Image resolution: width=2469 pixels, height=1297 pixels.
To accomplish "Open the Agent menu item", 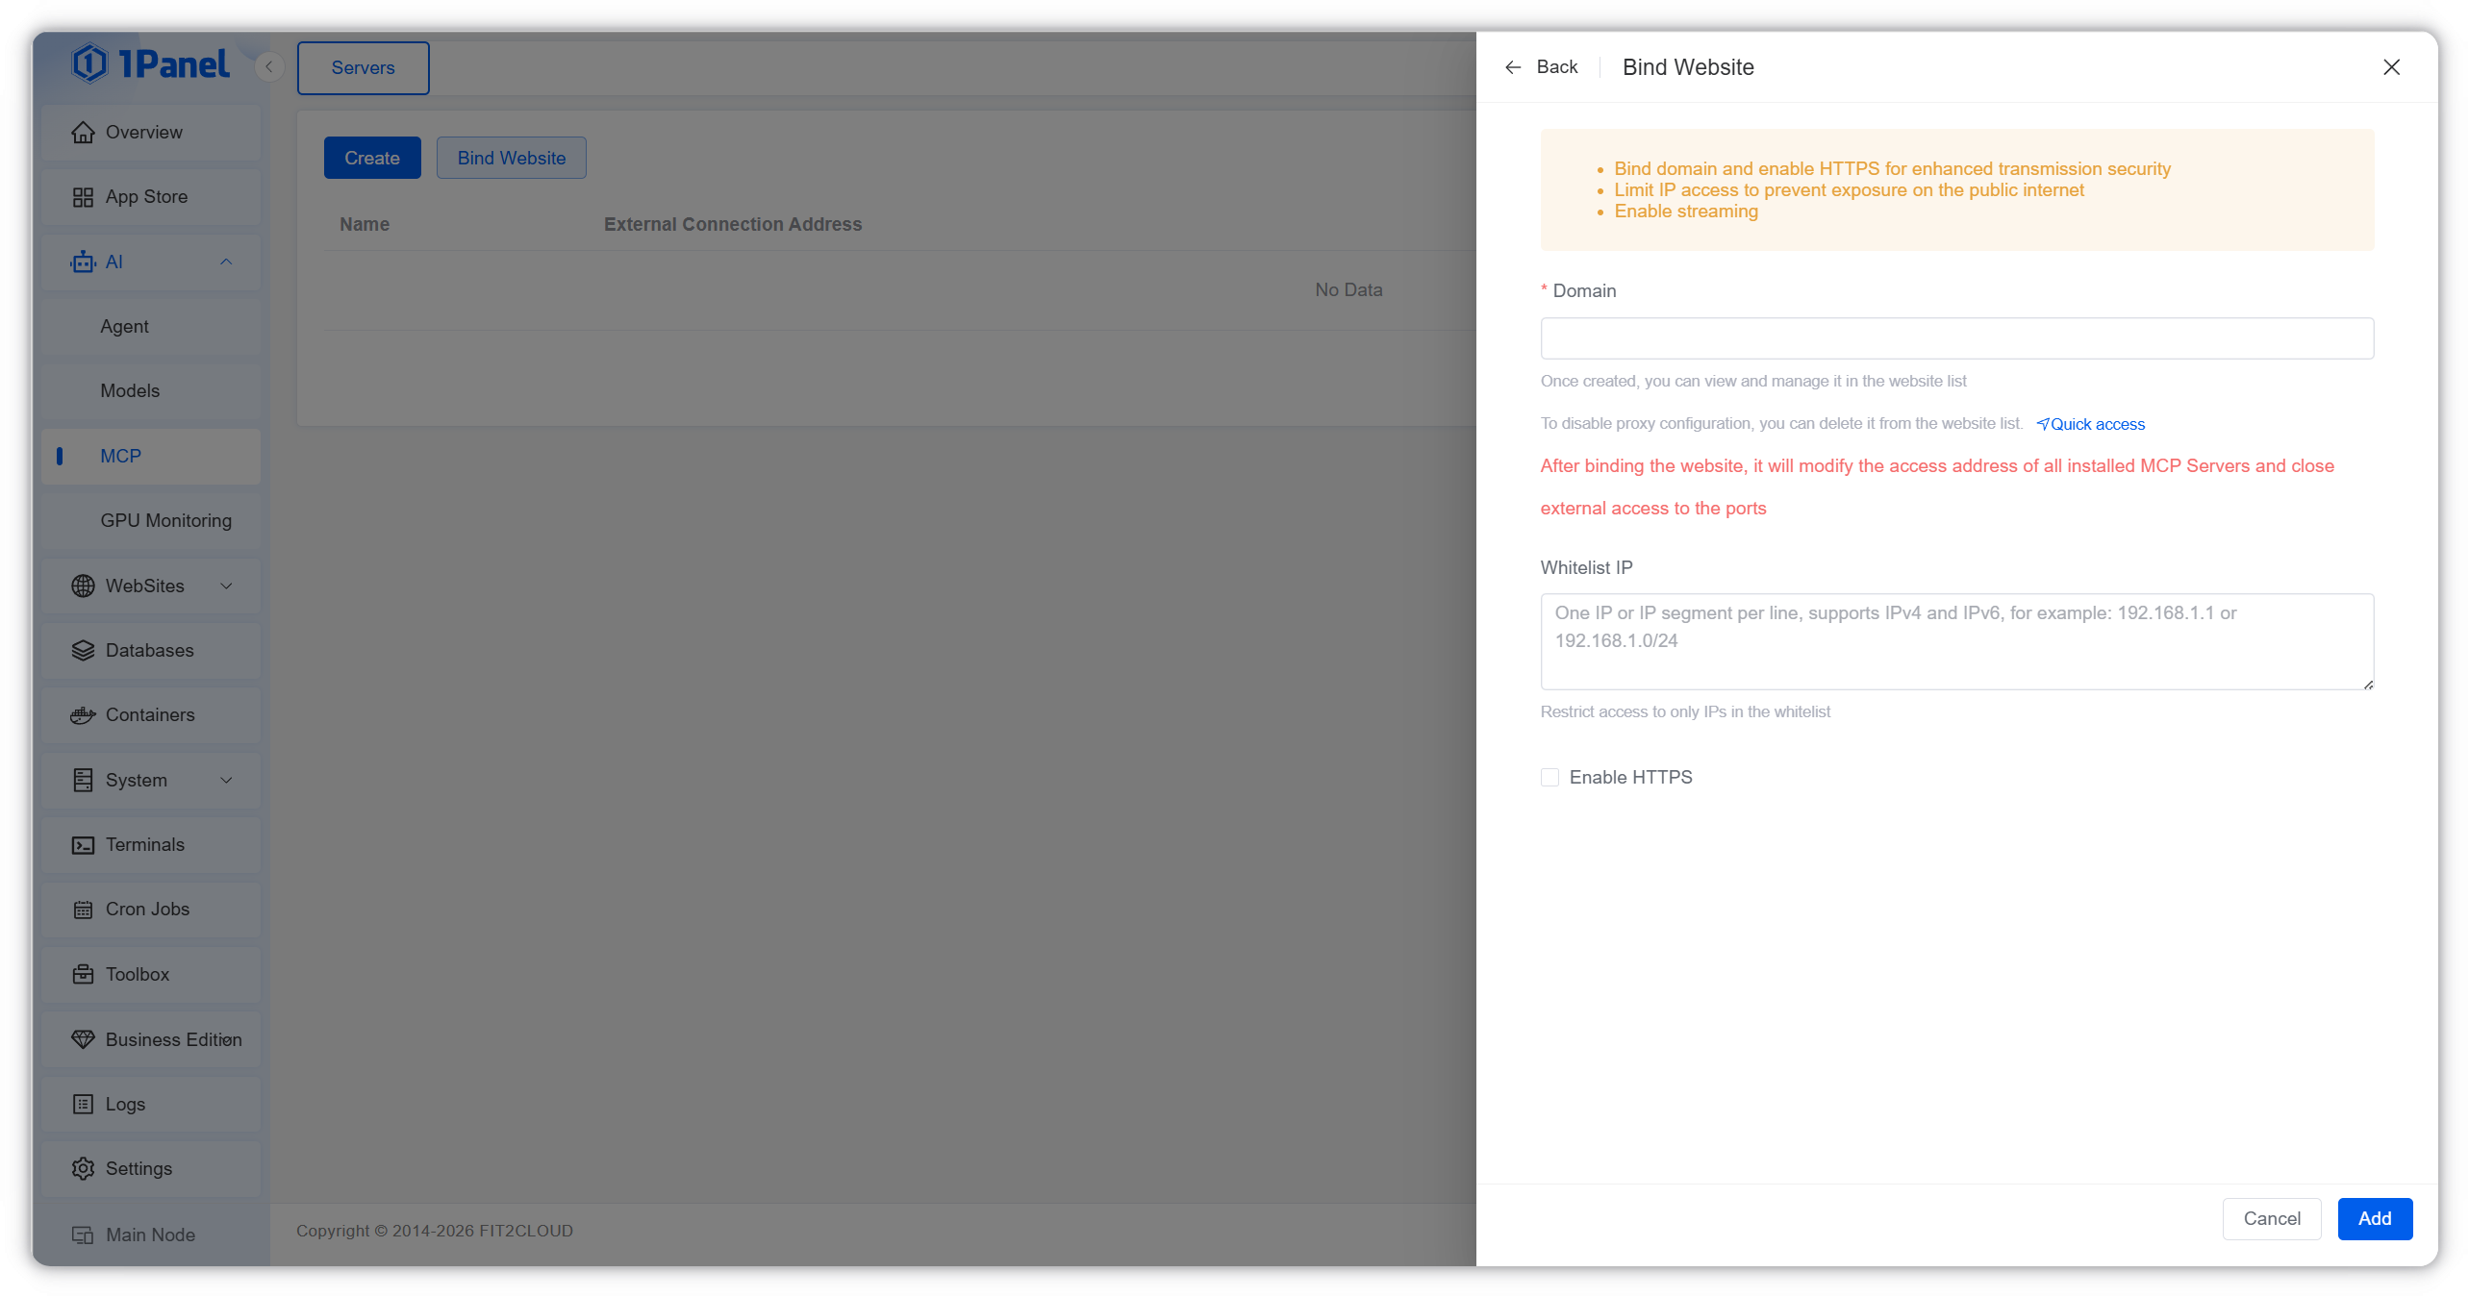I will (151, 326).
